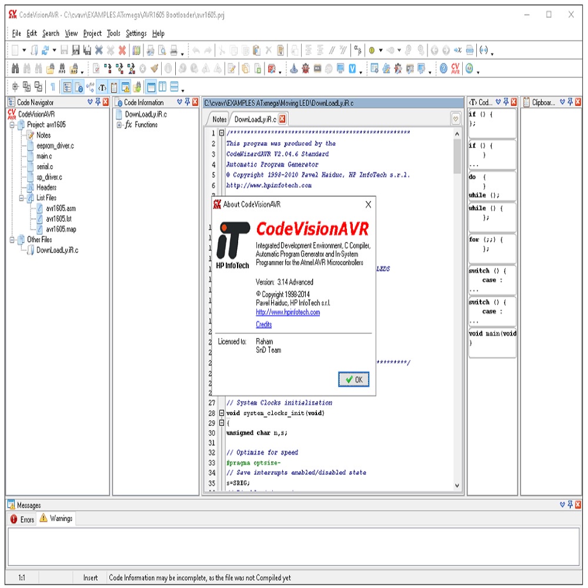Toggle the Code Navigator panel view button

pos(67,88)
